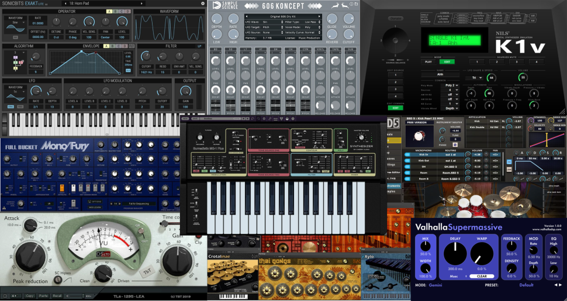Viewport: 567px width, 301px height.
Task: Toggle OH microphone in SSD5
Action: [407, 167]
